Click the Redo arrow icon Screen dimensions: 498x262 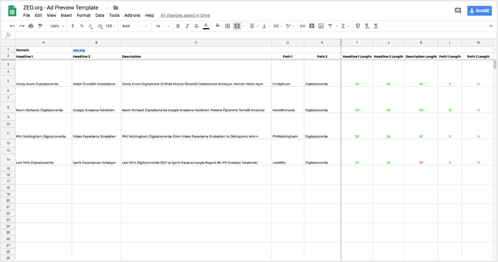coord(22,26)
